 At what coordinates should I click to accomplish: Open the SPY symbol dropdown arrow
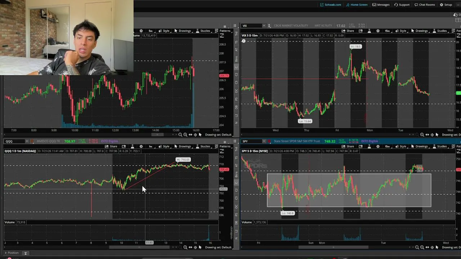(x=264, y=141)
